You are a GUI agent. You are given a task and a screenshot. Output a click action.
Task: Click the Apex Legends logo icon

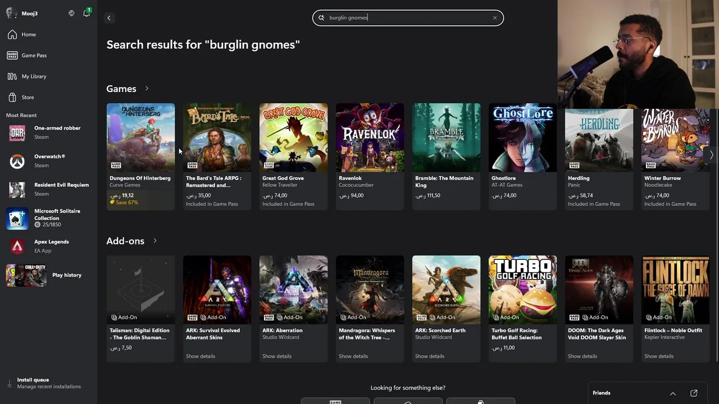coord(17,246)
